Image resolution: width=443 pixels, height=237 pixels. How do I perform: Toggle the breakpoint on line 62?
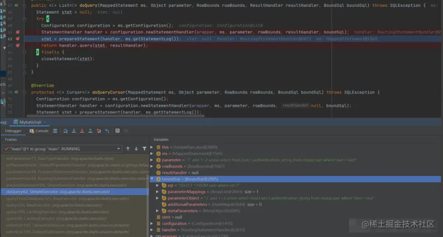click(x=18, y=39)
